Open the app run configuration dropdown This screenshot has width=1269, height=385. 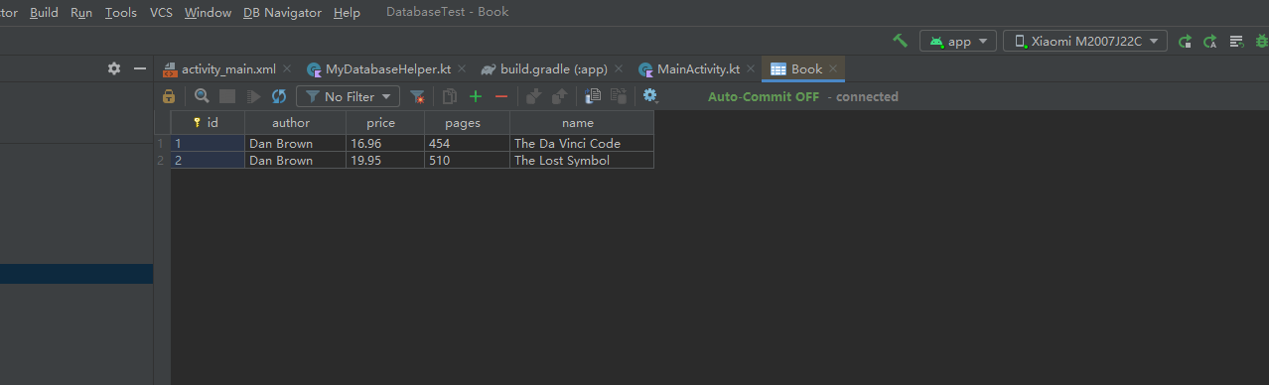coord(958,41)
